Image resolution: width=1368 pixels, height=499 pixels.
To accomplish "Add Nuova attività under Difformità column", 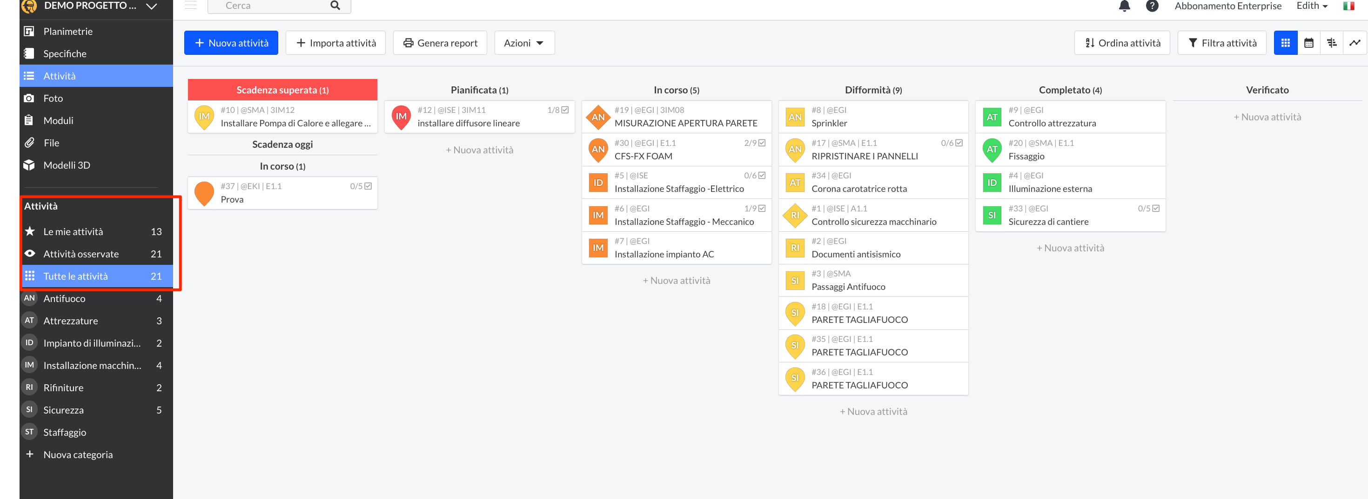I will coord(873,412).
